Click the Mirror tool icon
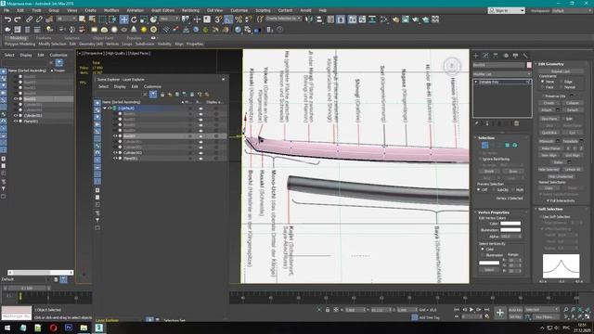Viewport: 594px width, 334px height. coord(309,19)
